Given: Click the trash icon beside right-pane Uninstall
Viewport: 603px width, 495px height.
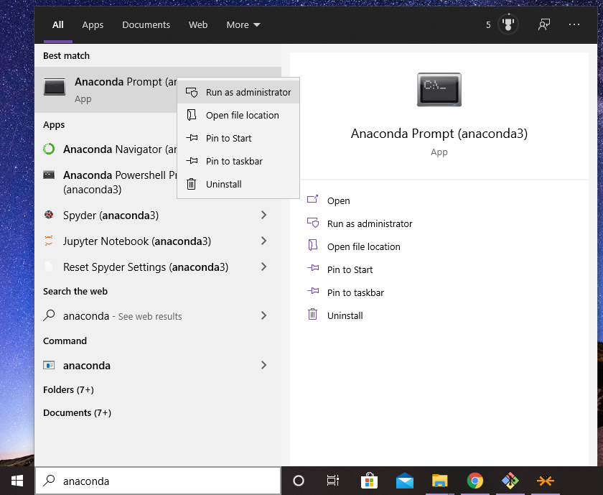Looking at the screenshot, I should point(313,315).
